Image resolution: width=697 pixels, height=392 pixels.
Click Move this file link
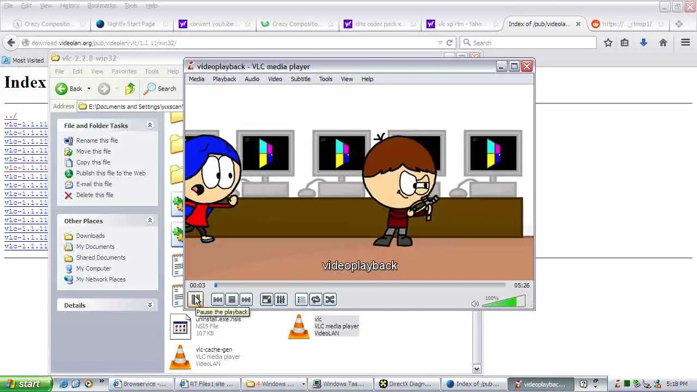click(93, 151)
